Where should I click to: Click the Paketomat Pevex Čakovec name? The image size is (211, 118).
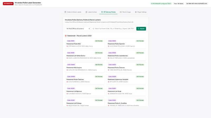75,79
